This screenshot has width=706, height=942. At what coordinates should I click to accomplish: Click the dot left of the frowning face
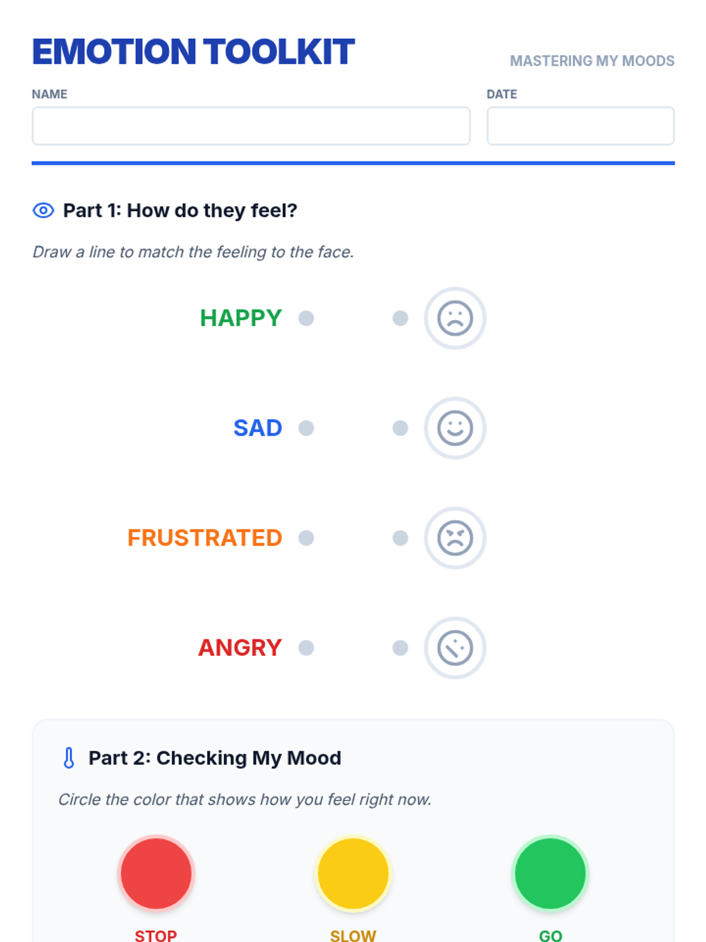(400, 318)
